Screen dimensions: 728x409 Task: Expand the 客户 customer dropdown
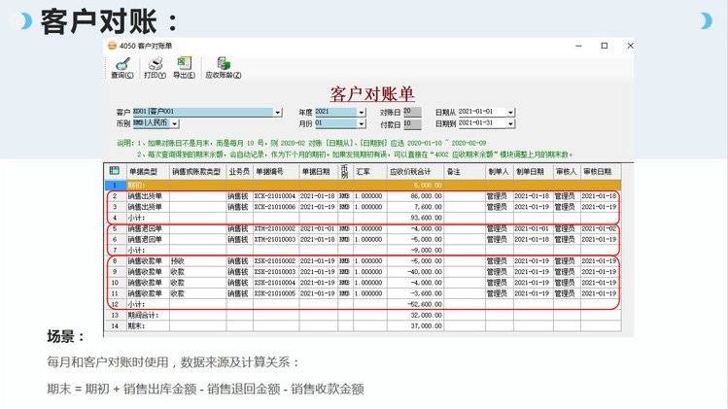click(277, 113)
